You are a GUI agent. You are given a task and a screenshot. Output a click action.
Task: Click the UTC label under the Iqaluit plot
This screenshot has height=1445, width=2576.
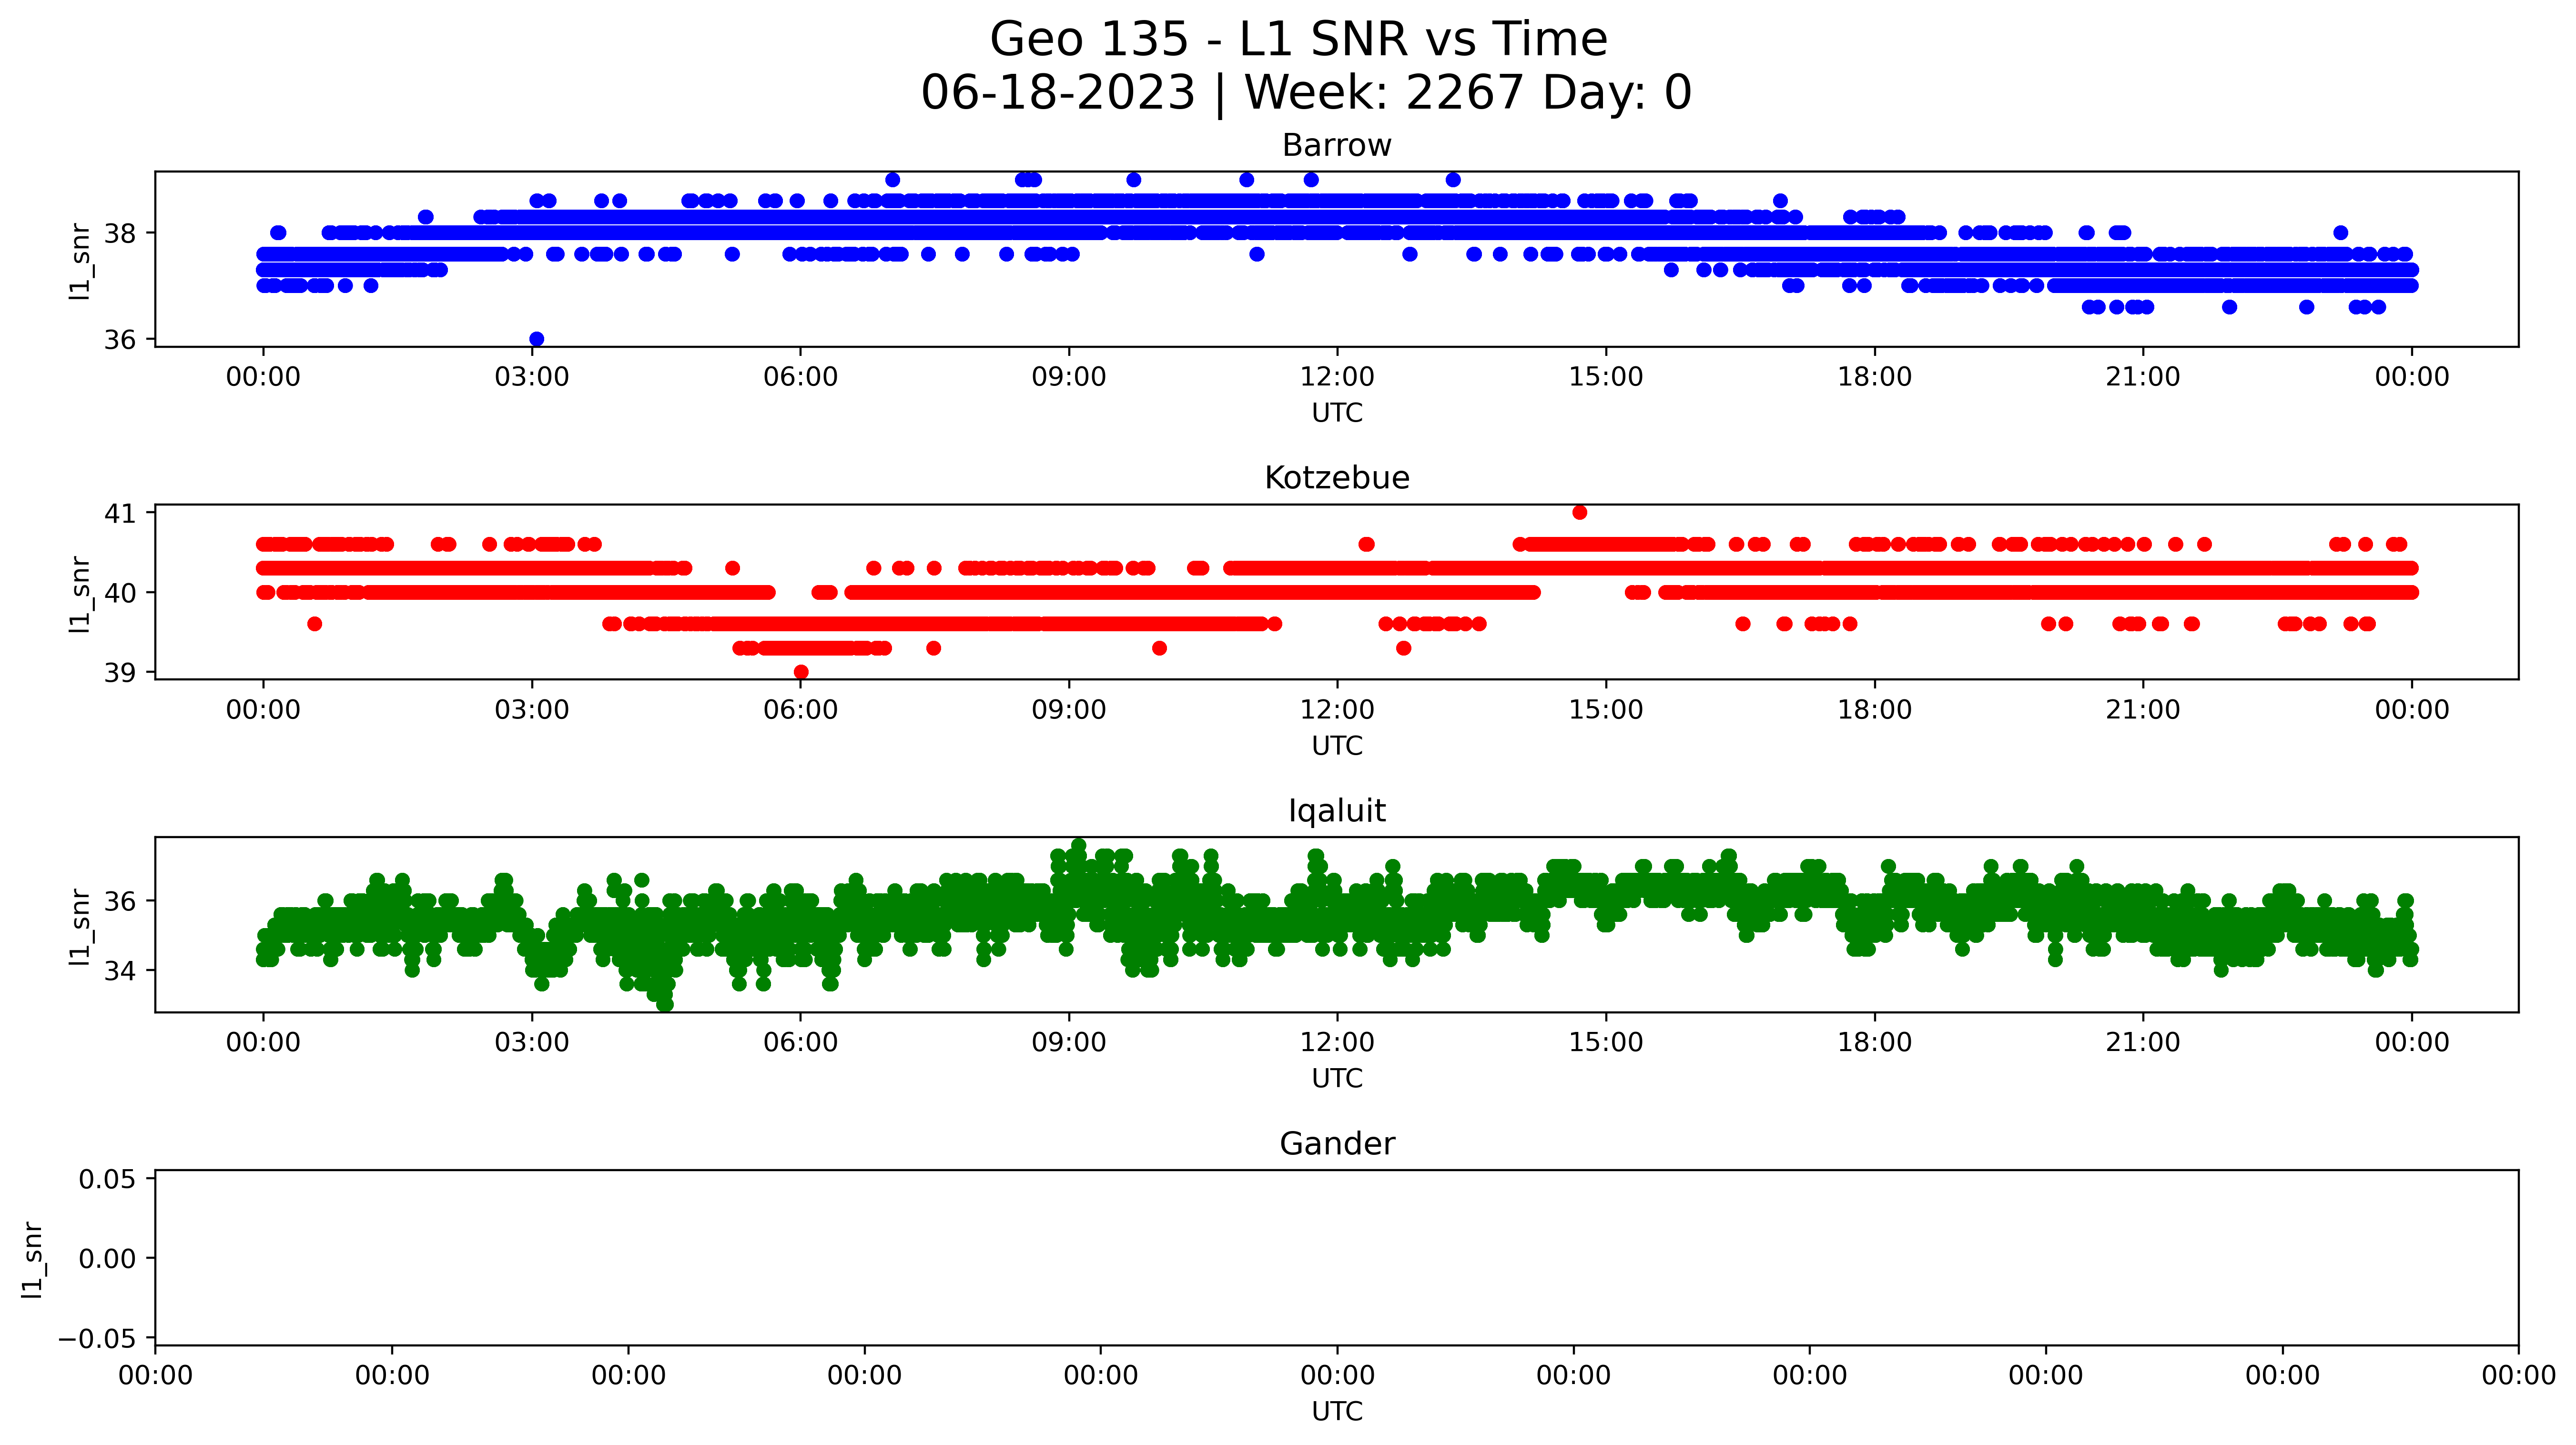pyautogui.click(x=1337, y=1079)
